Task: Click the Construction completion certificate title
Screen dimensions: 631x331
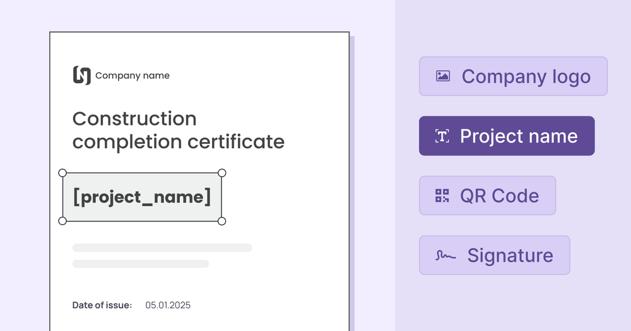Action: [x=178, y=130]
